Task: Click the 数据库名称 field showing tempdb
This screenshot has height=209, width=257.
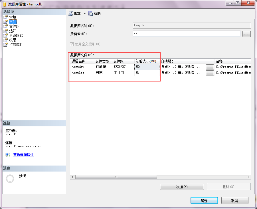Action: [192, 25]
